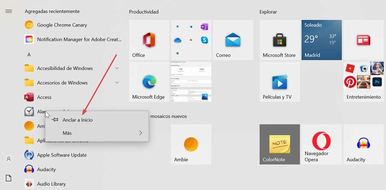386x190 pixels.
Task: Open Photoshop icon in the Entretenimiento folder
Action: 377,82
